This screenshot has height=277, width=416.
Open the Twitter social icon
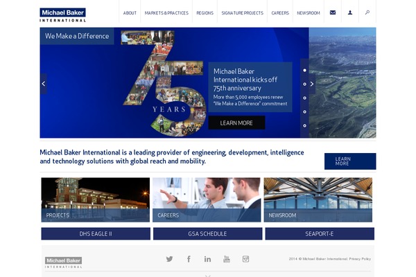pyautogui.click(x=170, y=259)
